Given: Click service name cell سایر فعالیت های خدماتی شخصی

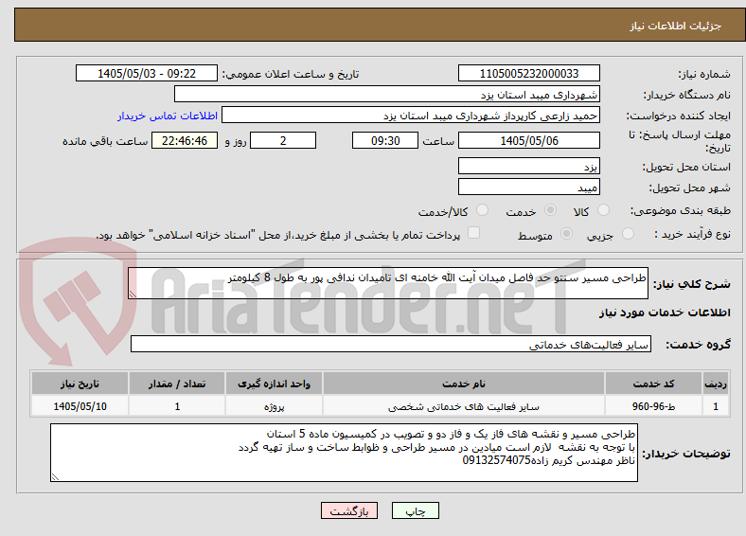Looking at the screenshot, I should [x=464, y=406].
